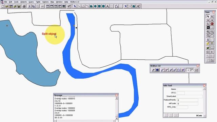Viewport: 217px width, 122px height.
Task: Select the Polyline drawing tool
Action: (83, 6)
